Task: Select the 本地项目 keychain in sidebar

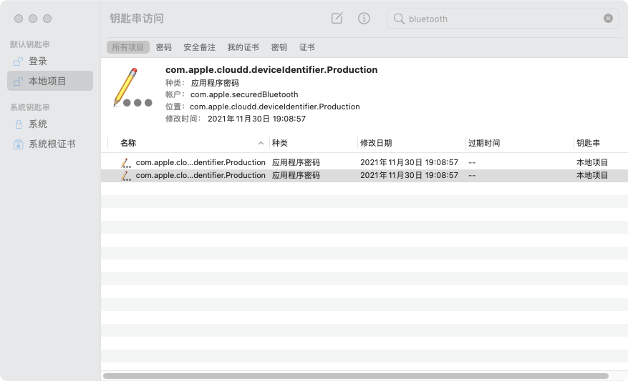Action: (x=50, y=81)
